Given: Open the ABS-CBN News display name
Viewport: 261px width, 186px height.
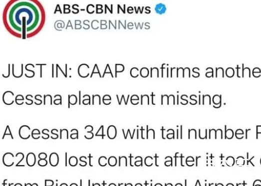Looking at the screenshot, I should pos(102,9).
